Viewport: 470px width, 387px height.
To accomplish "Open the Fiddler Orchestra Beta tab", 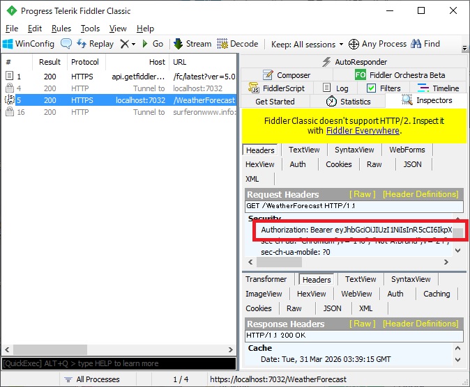I will (400, 75).
